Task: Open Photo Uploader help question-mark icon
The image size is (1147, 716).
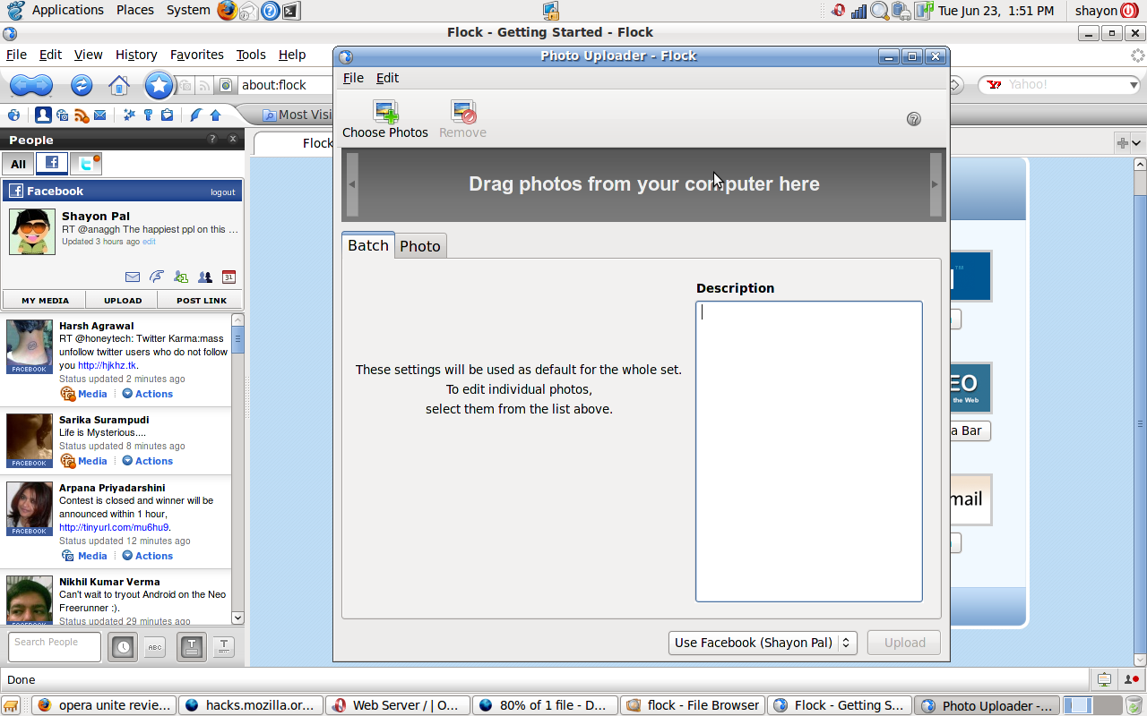Action: (913, 119)
